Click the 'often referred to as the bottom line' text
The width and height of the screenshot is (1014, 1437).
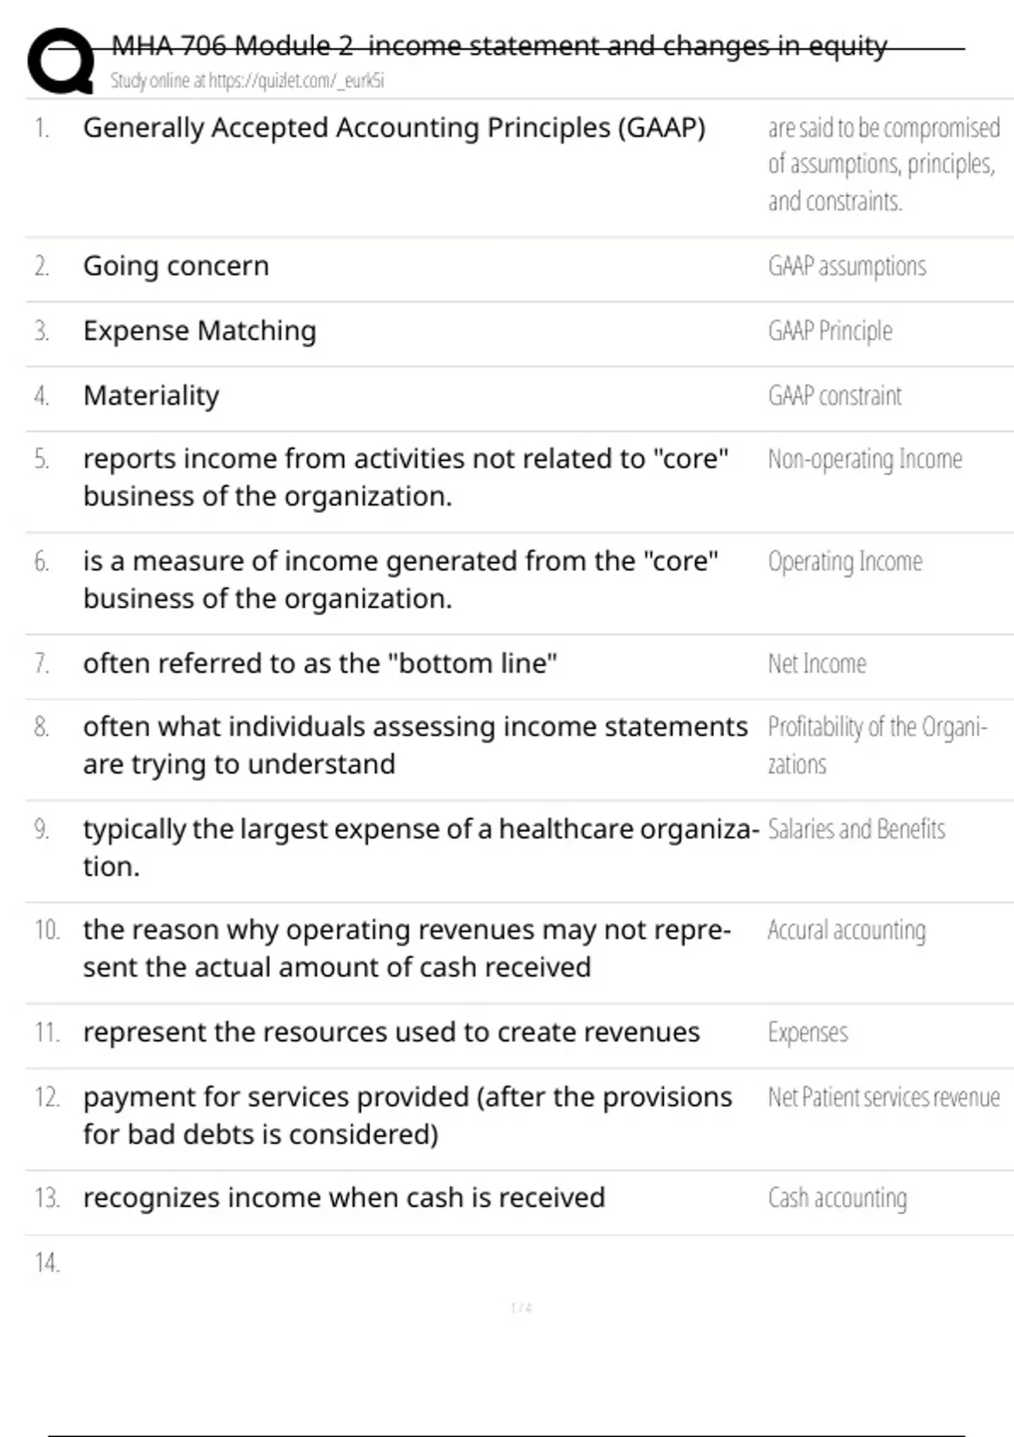tap(319, 664)
